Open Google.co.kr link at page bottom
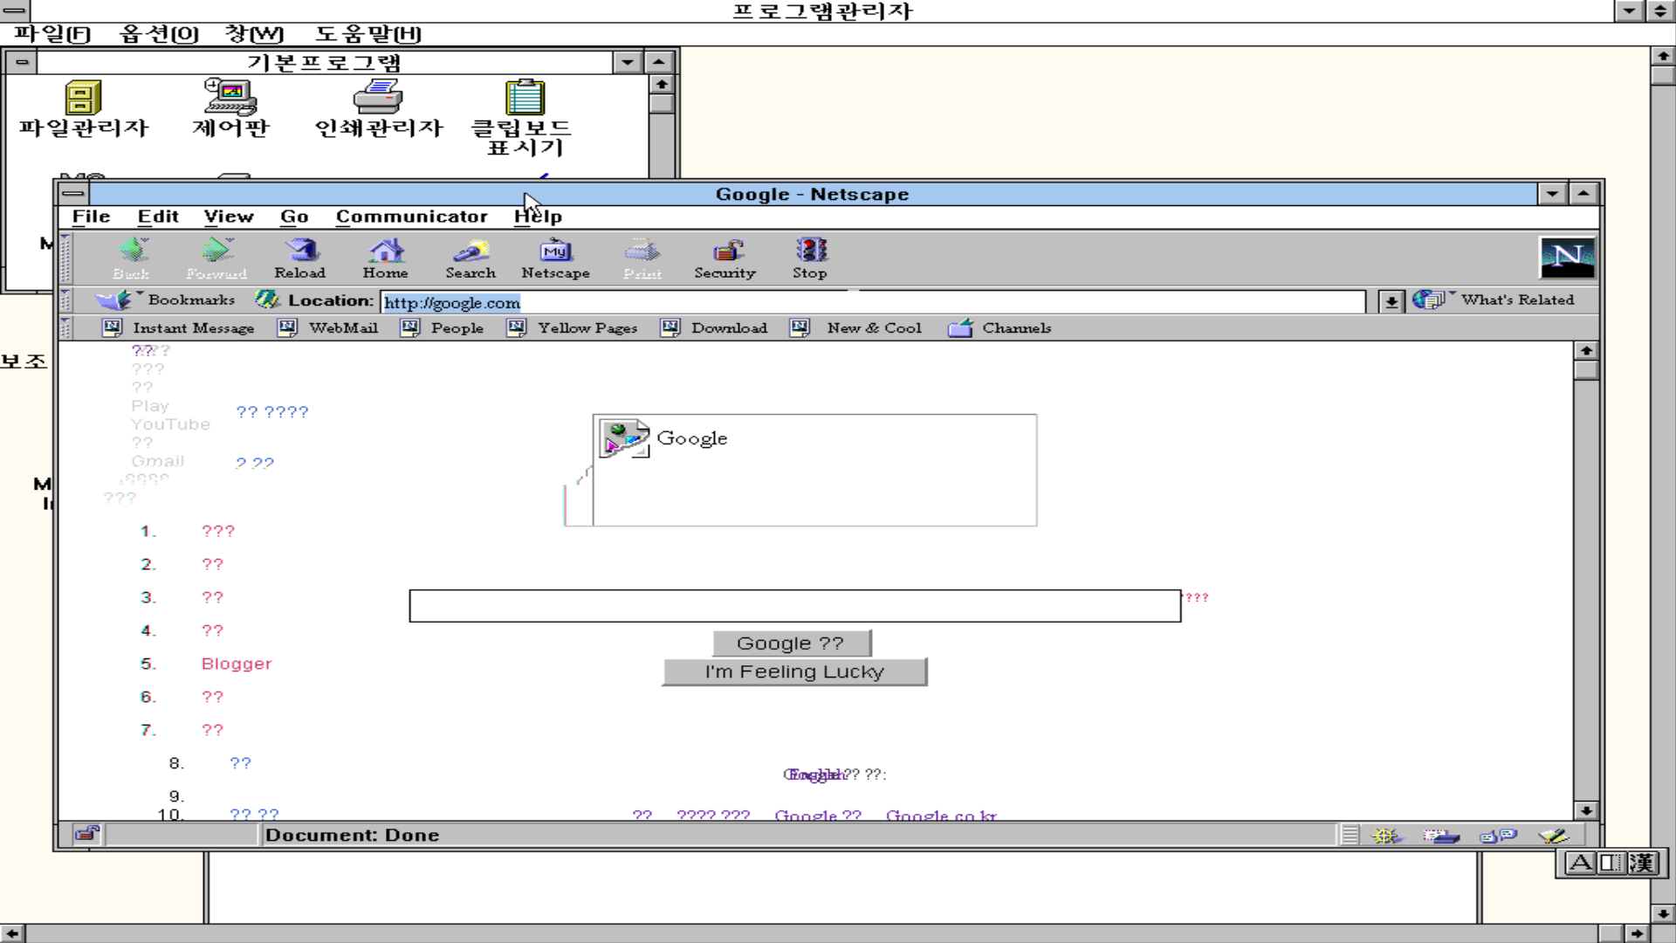 click(x=941, y=815)
